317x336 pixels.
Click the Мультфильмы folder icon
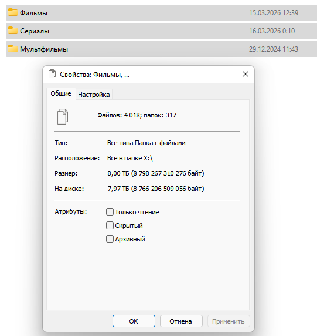click(13, 49)
